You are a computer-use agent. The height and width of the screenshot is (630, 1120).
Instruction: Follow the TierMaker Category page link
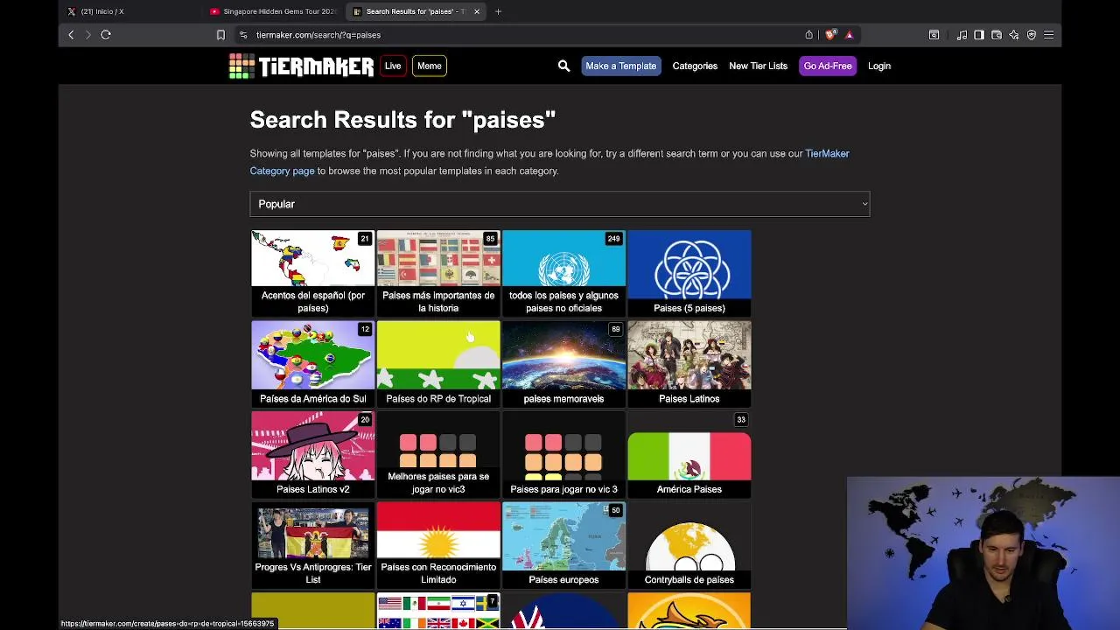point(549,162)
